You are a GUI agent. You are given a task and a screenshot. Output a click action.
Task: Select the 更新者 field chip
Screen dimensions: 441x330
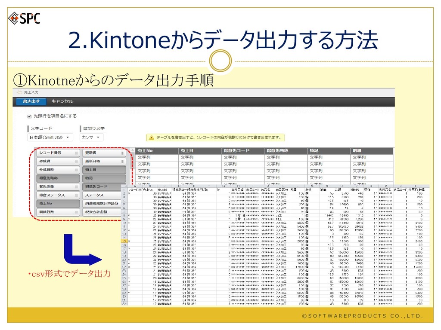pyautogui.click(x=104, y=153)
